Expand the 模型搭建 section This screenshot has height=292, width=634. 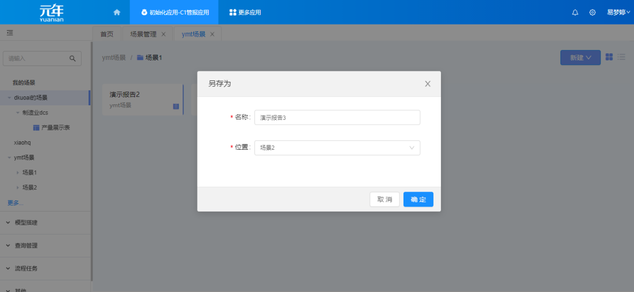pyautogui.click(x=8, y=223)
